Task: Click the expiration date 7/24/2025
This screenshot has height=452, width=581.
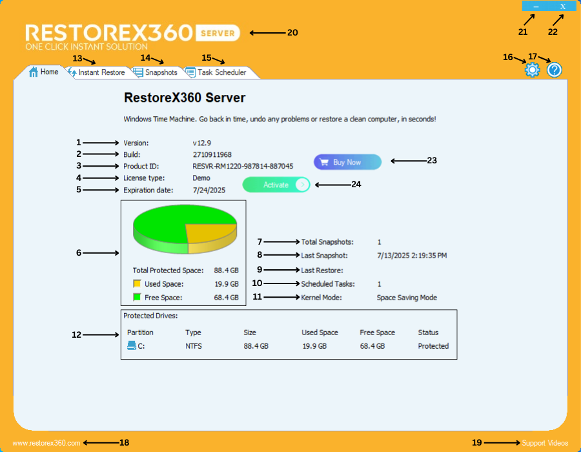Action: 209,190
